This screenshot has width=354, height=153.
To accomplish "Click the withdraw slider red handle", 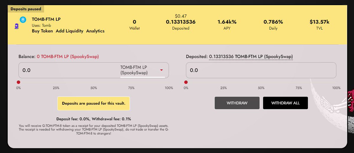I will 186,82.
